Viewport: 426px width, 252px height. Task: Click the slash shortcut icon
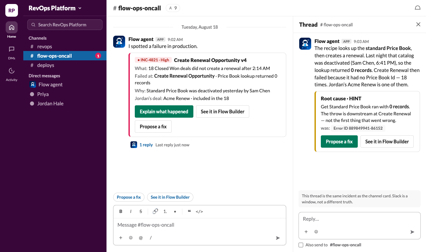click(151, 238)
